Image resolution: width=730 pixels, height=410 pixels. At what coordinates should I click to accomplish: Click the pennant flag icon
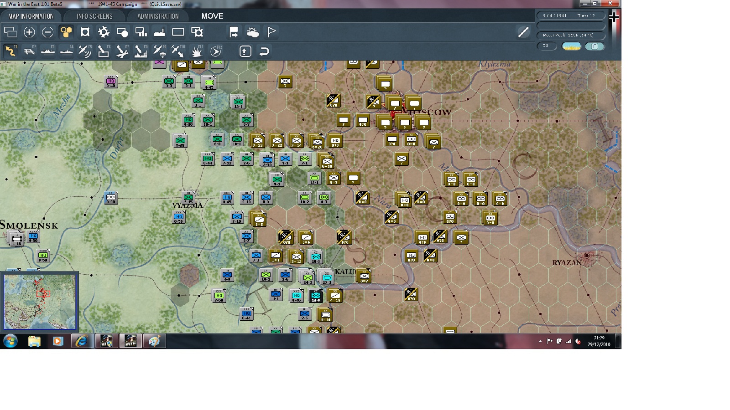[271, 32]
